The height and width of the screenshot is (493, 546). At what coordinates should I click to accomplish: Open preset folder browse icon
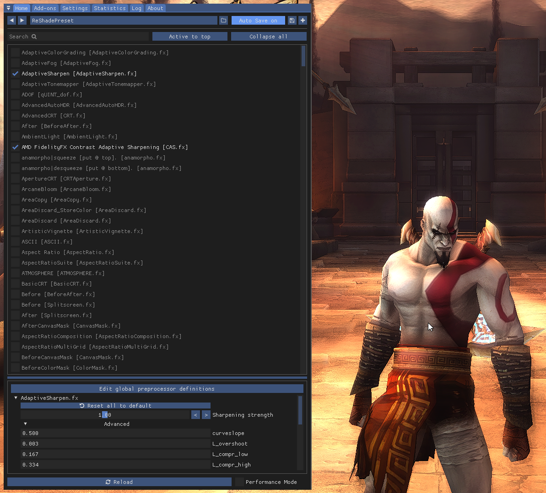(x=223, y=21)
